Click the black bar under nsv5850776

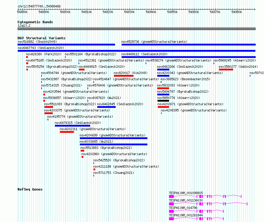[x=163, y=101]
